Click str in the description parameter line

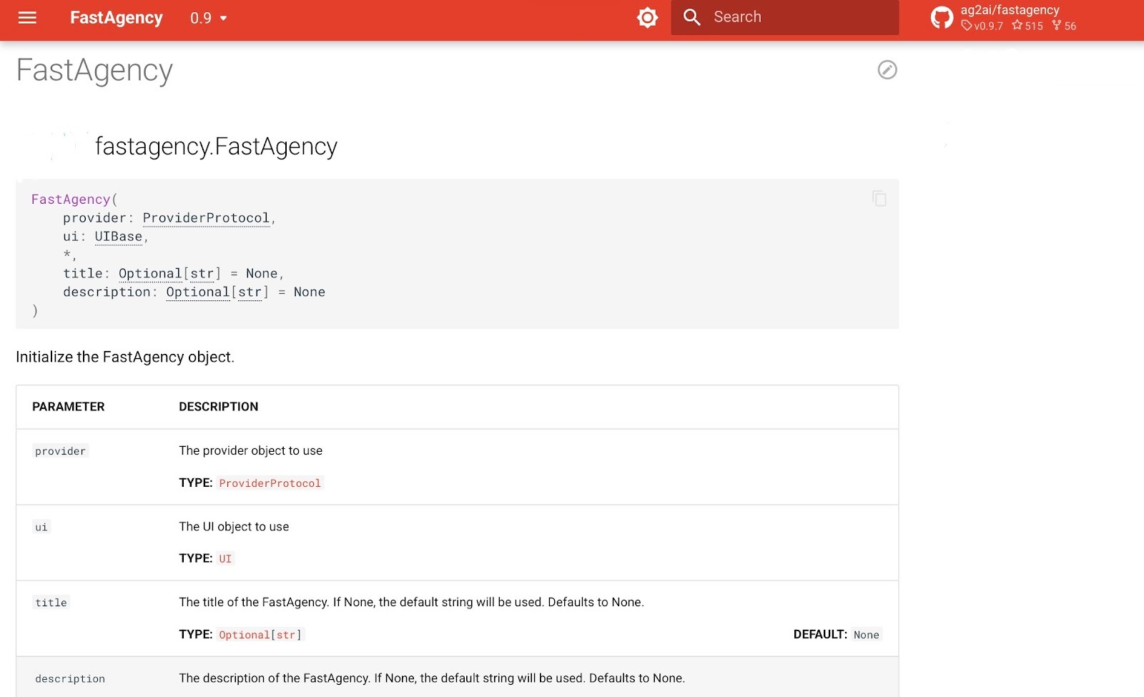250,292
